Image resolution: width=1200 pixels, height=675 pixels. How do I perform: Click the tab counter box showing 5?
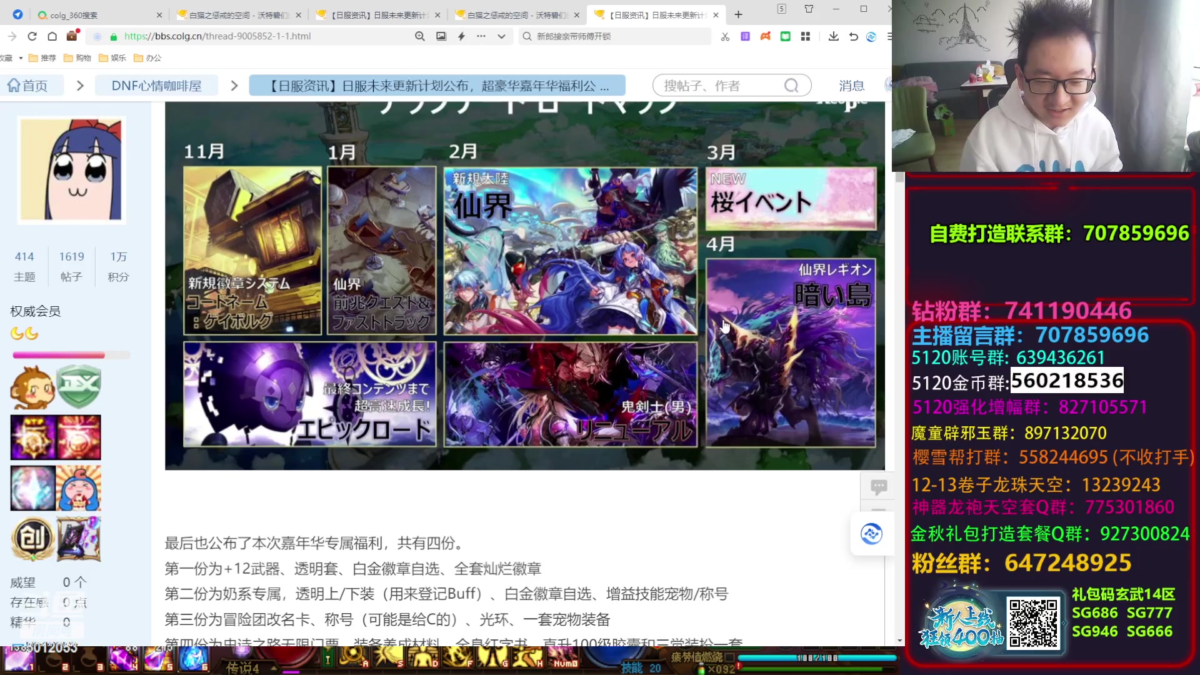pyautogui.click(x=782, y=9)
